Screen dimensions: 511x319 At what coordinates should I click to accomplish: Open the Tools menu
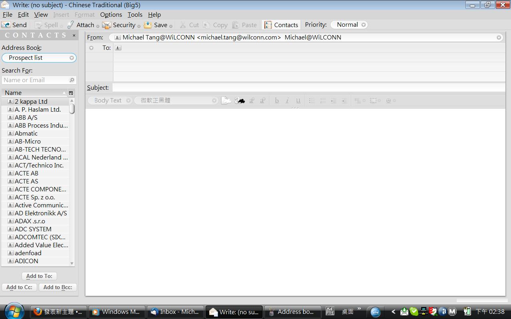tap(135, 15)
